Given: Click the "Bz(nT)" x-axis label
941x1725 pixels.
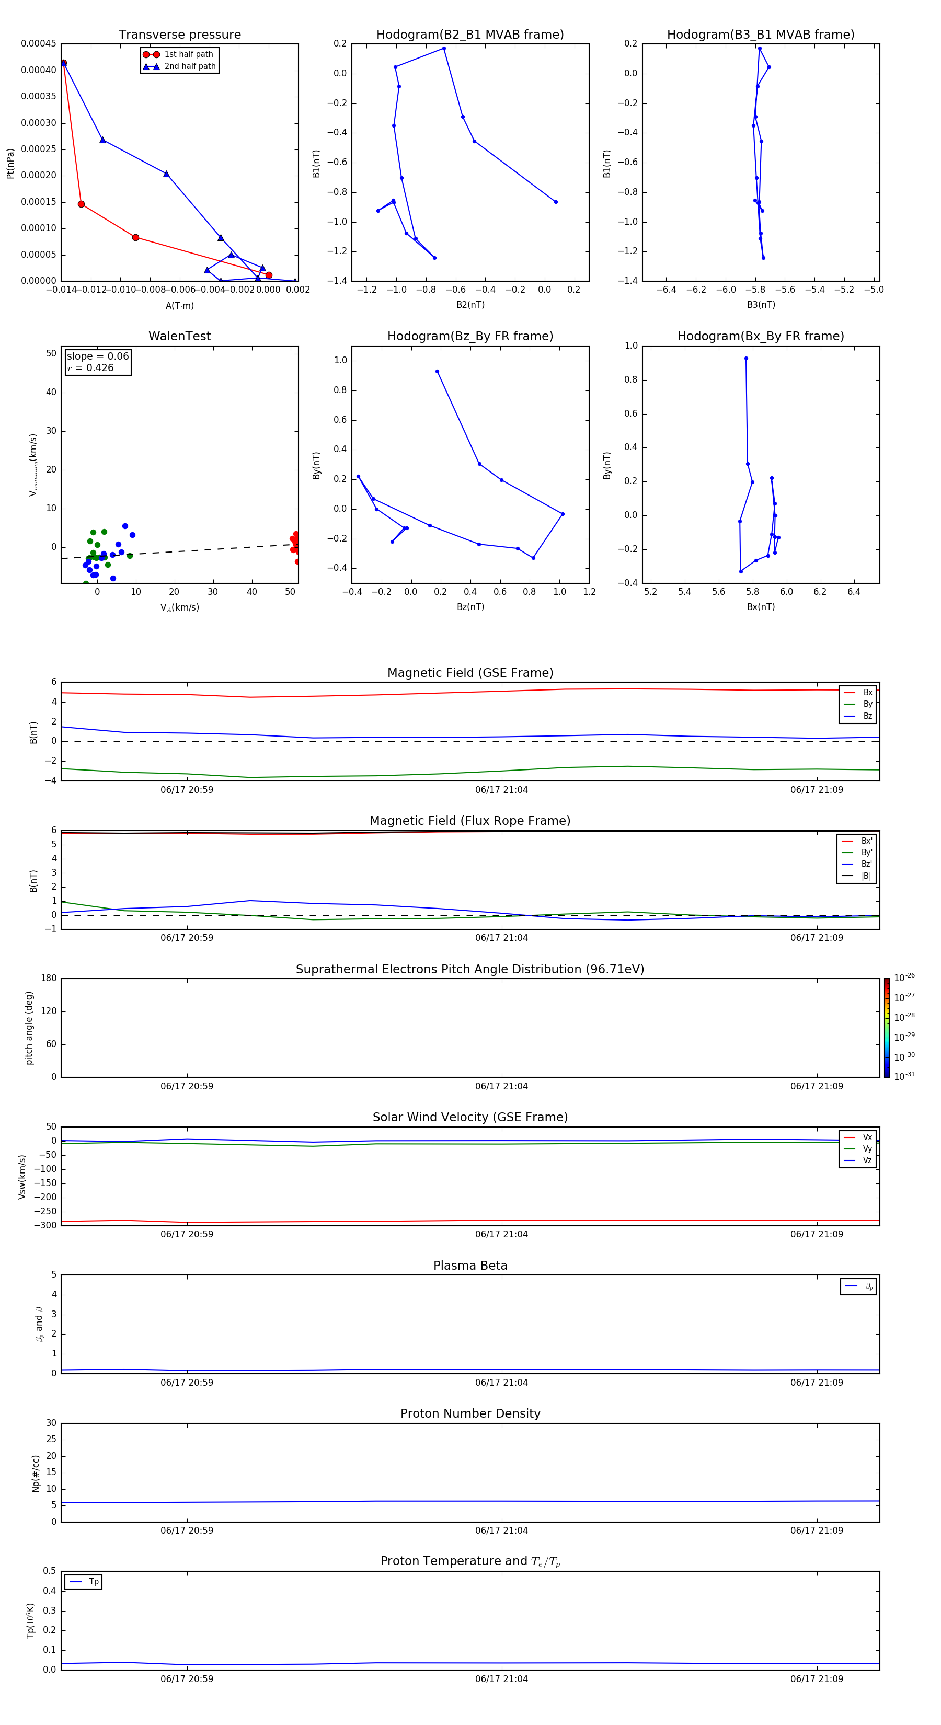Looking at the screenshot, I should coord(469,607).
